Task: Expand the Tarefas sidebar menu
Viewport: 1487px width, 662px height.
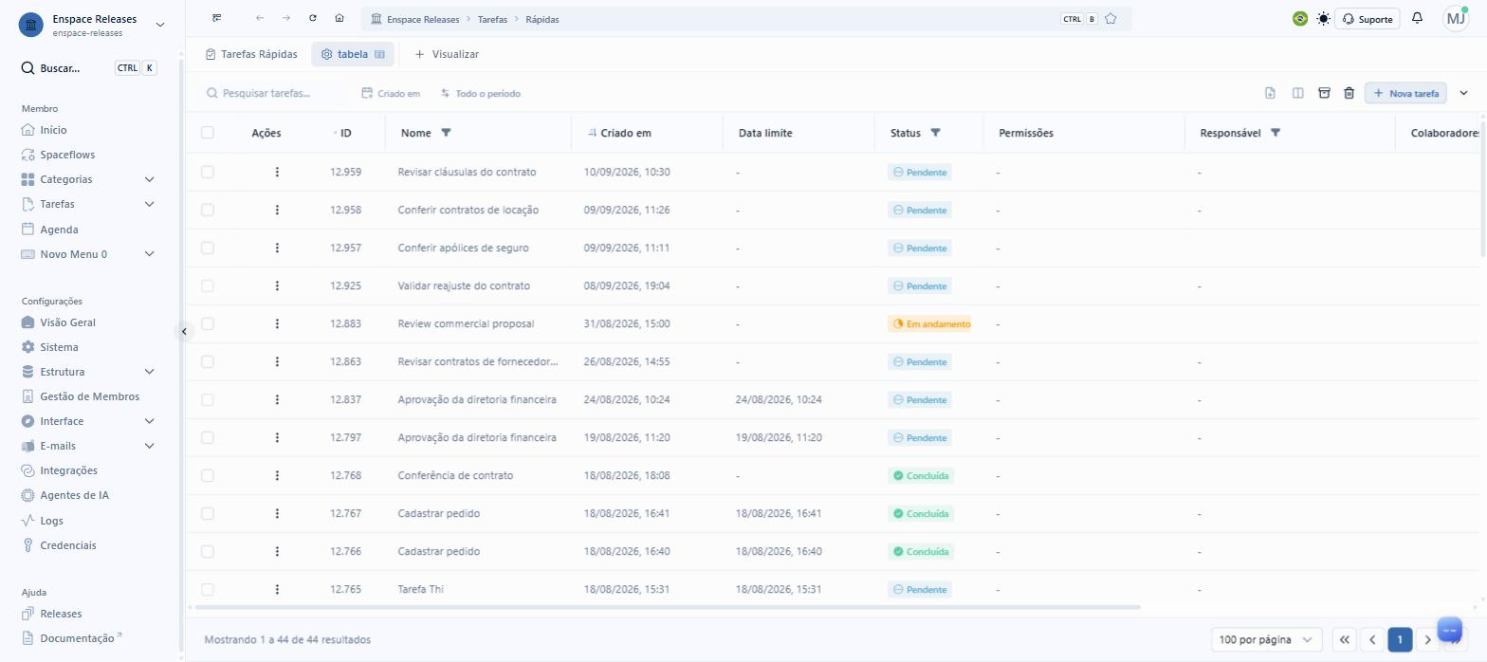Action: tap(149, 204)
